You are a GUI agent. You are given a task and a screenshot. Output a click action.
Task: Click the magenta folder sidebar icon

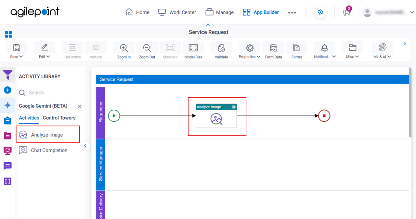point(7,136)
